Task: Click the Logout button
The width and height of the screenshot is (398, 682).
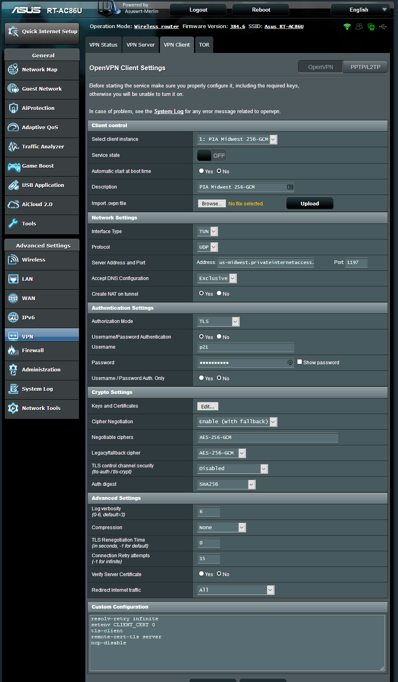Action: pos(198,10)
